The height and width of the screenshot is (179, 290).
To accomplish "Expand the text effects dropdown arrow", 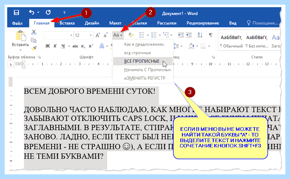I will click(x=107, y=46).
